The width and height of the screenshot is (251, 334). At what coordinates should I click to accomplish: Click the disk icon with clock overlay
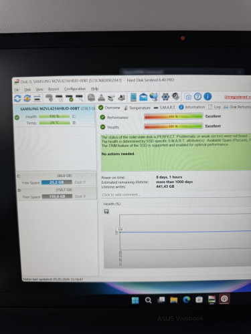[x=60, y=98]
